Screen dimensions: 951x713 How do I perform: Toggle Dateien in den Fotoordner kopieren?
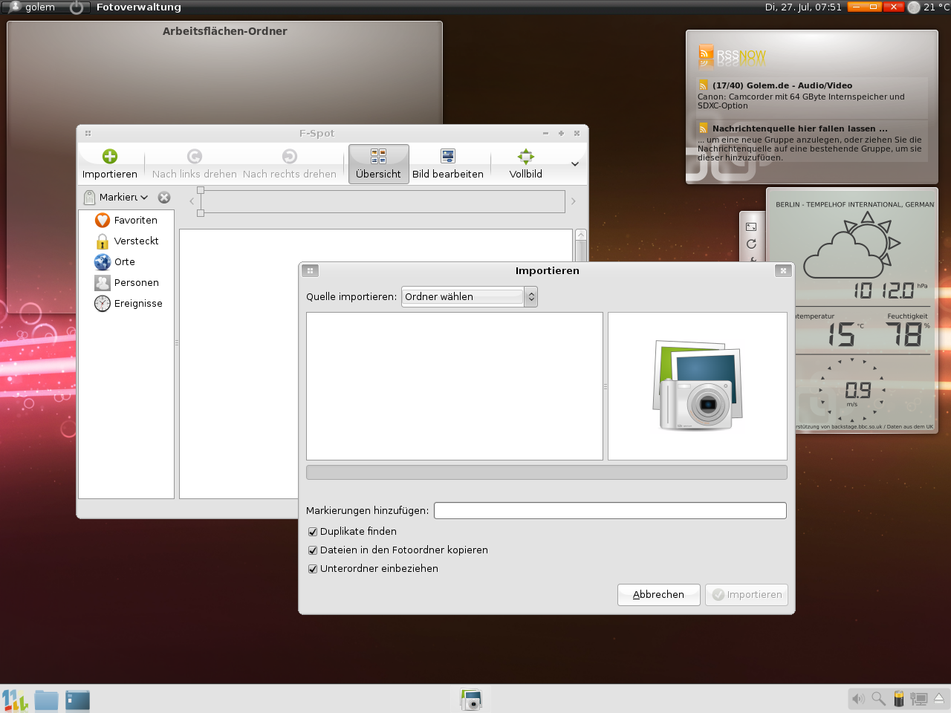(x=313, y=550)
